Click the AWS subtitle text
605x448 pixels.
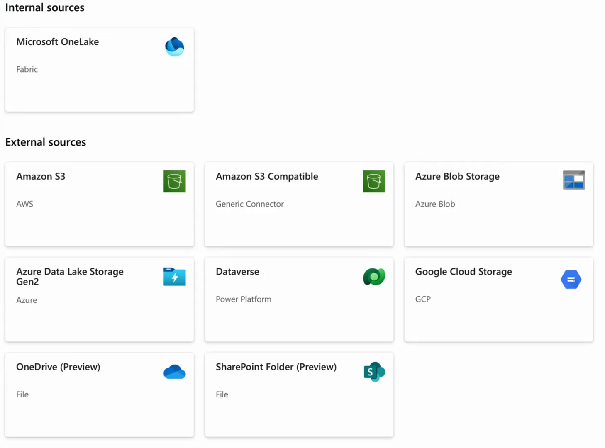24,204
